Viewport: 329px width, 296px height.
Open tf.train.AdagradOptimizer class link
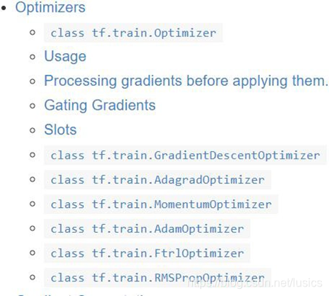157,180
